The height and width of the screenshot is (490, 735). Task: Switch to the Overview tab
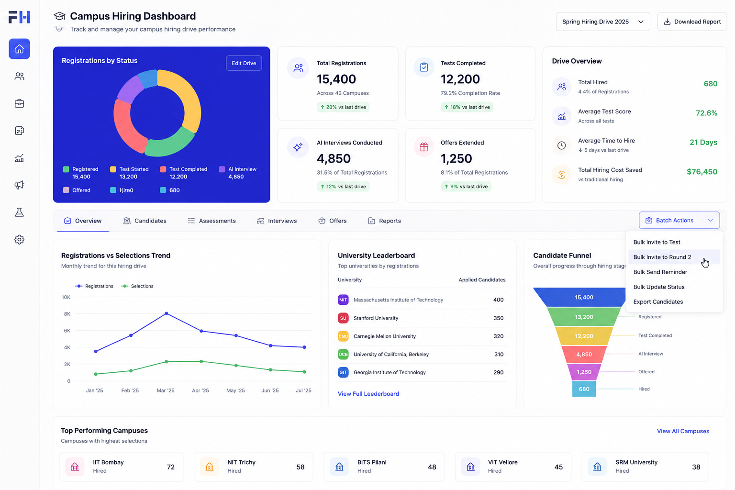tap(83, 221)
